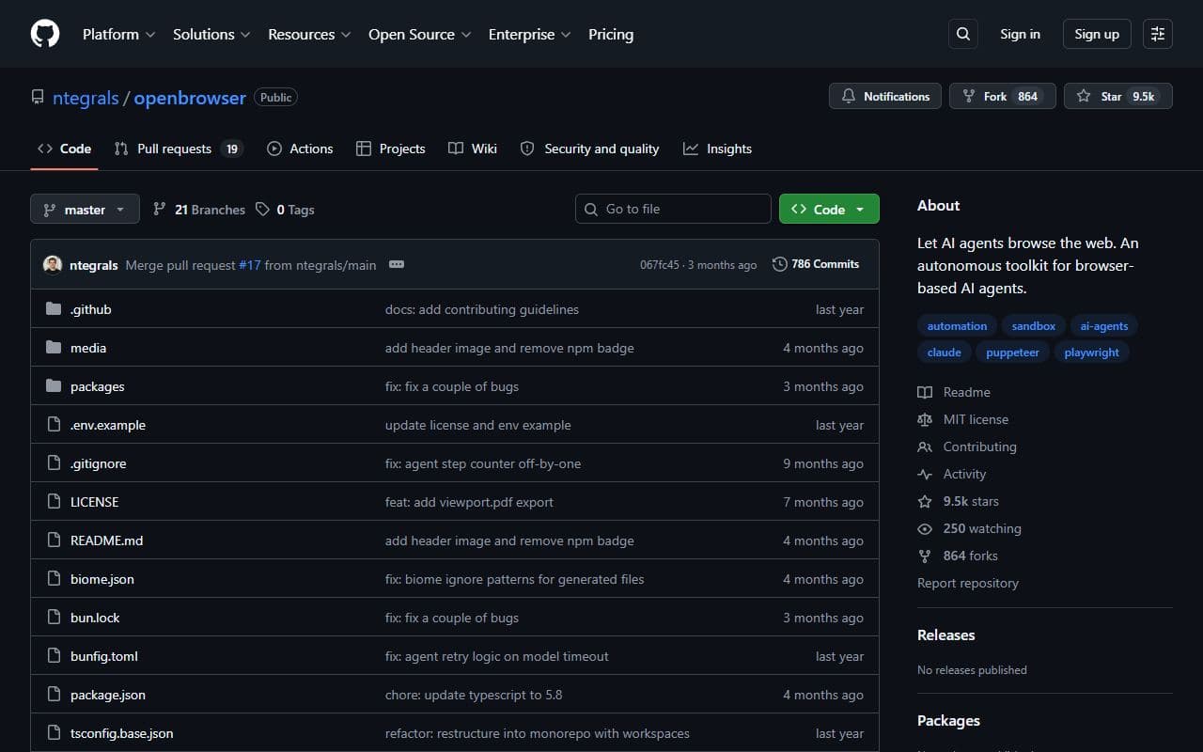This screenshot has height=752, width=1203.
Task: Select the playwright topic tag
Action: [x=1092, y=352]
